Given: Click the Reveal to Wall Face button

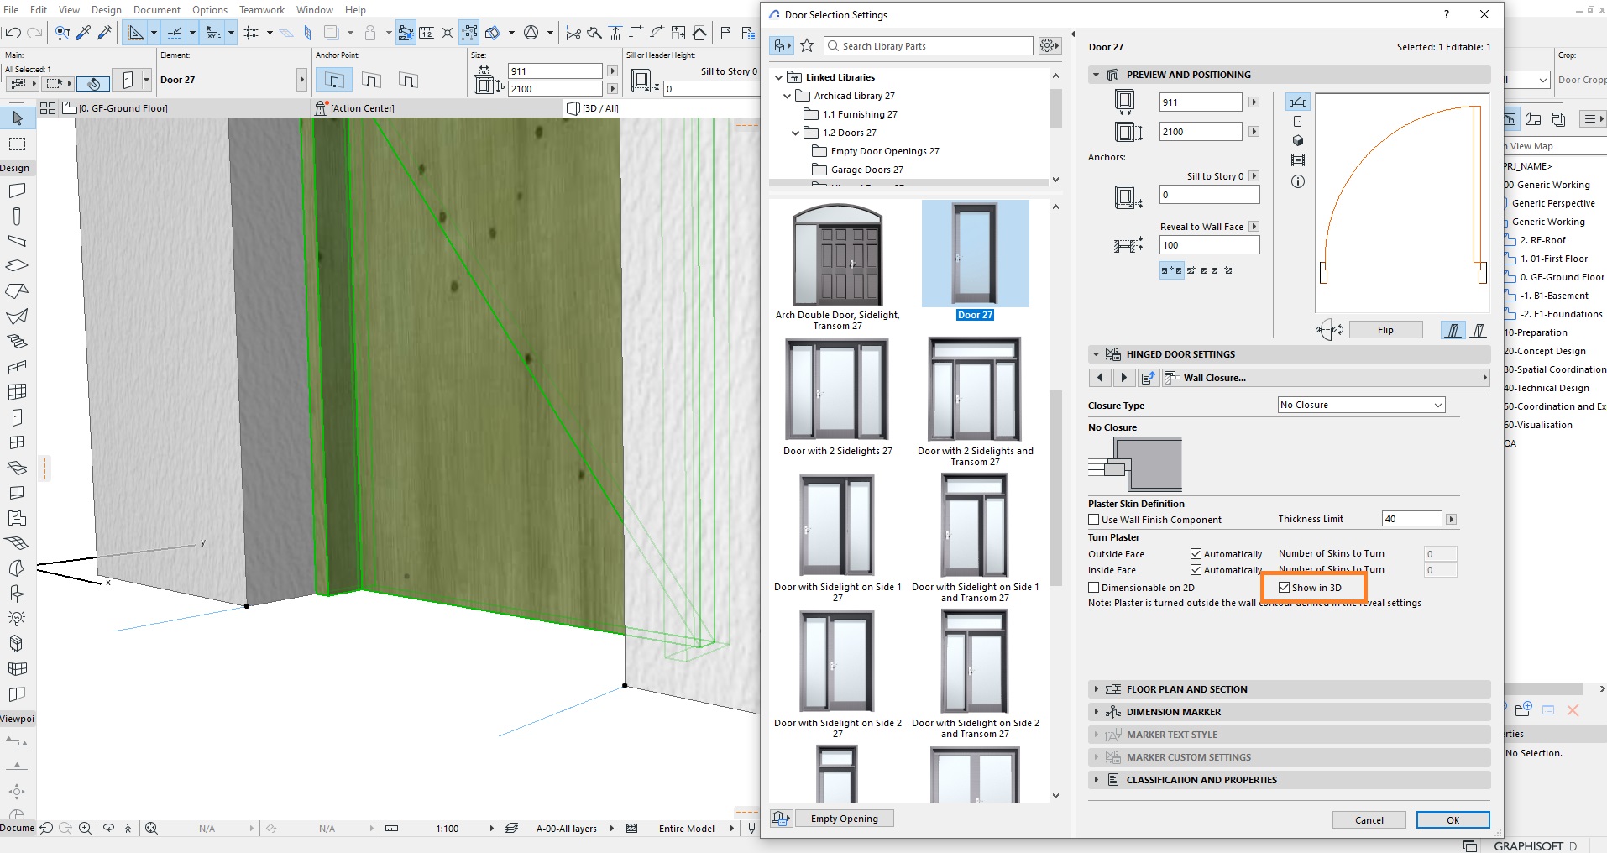Looking at the screenshot, I should (x=1254, y=227).
